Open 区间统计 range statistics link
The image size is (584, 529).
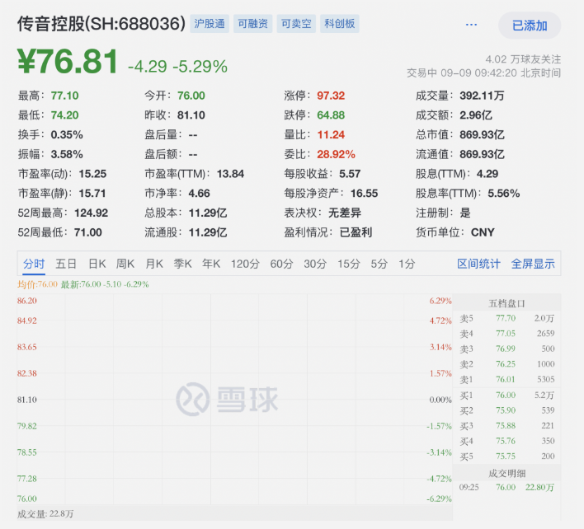click(478, 264)
